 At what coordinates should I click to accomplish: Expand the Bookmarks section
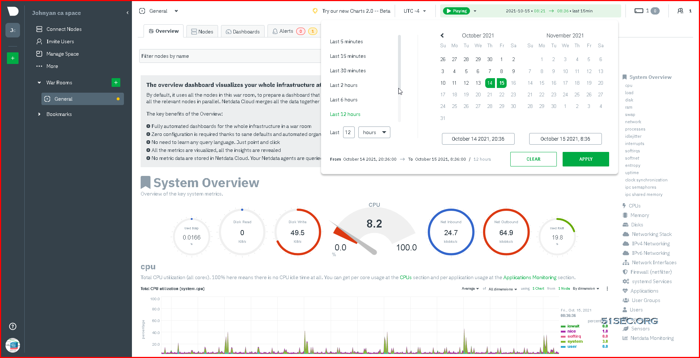[39, 114]
